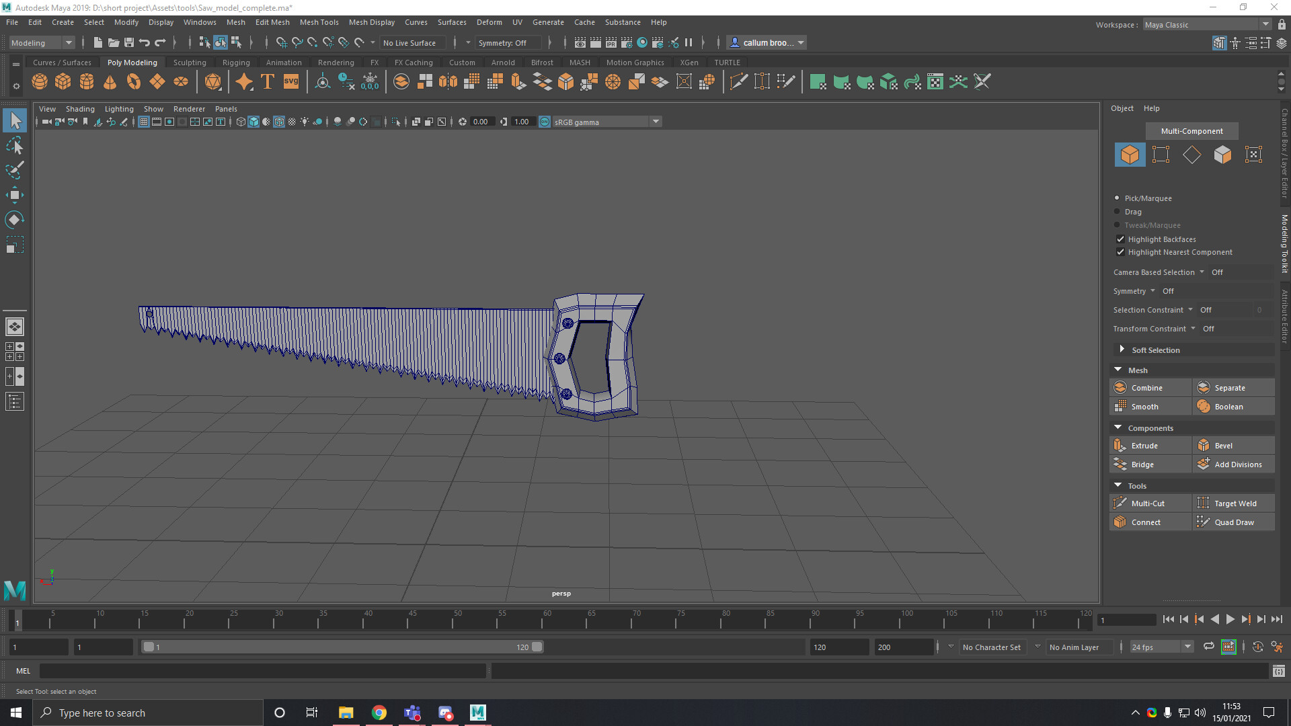Click the polygon Type tool shelf icon
Image resolution: width=1291 pixels, height=726 pixels.
click(x=267, y=82)
